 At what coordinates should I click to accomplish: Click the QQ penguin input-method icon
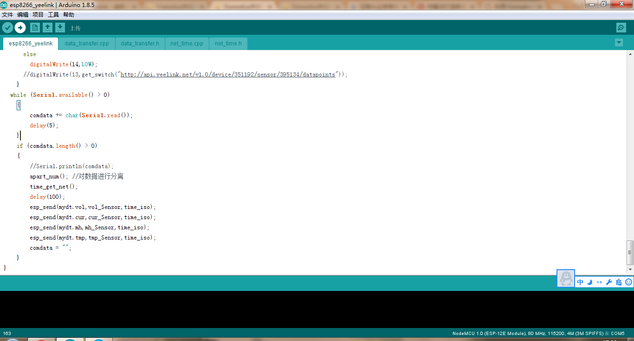566,278
